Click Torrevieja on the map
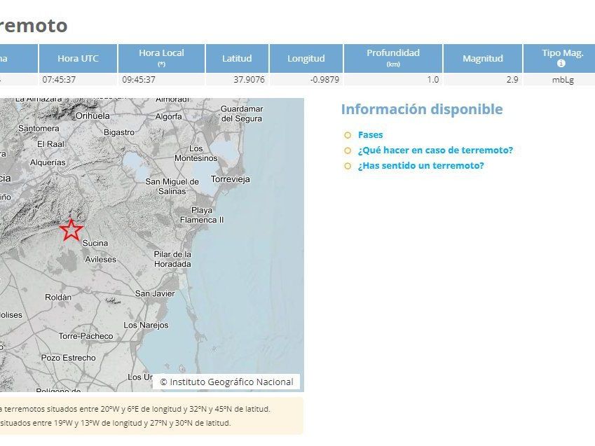This screenshot has height=446, width=595. [x=230, y=179]
